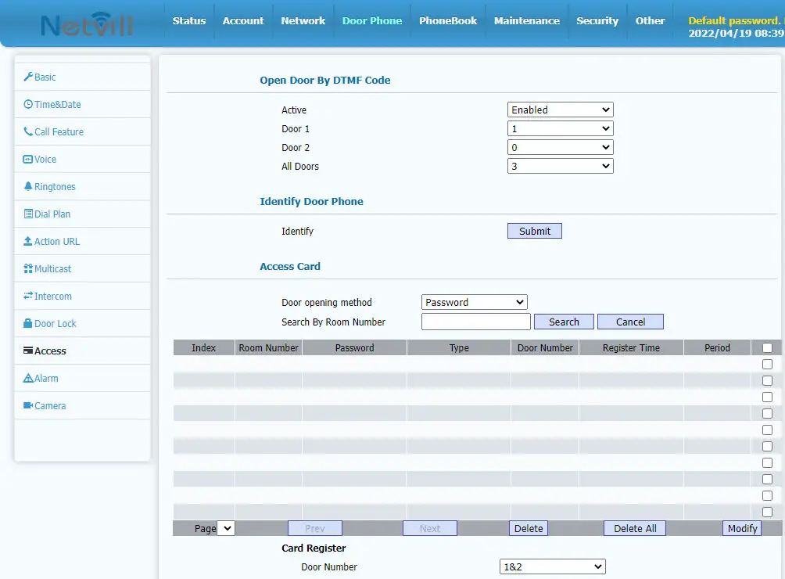
Task: Tick the select-all checkbox in table header
Action: pyautogui.click(x=767, y=347)
